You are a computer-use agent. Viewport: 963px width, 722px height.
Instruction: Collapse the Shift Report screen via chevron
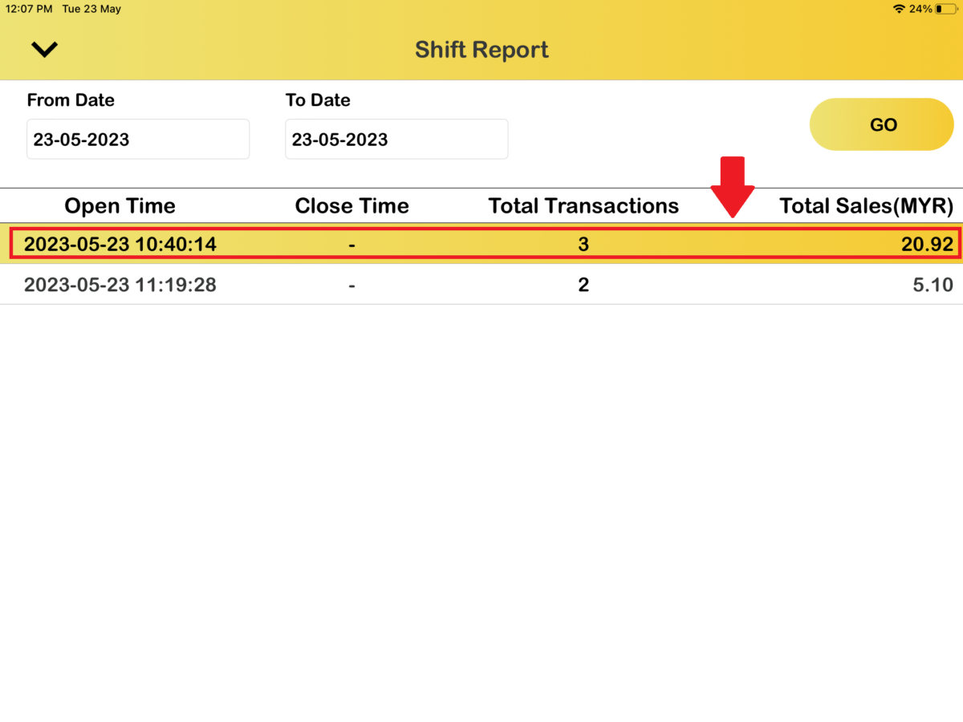coord(45,49)
